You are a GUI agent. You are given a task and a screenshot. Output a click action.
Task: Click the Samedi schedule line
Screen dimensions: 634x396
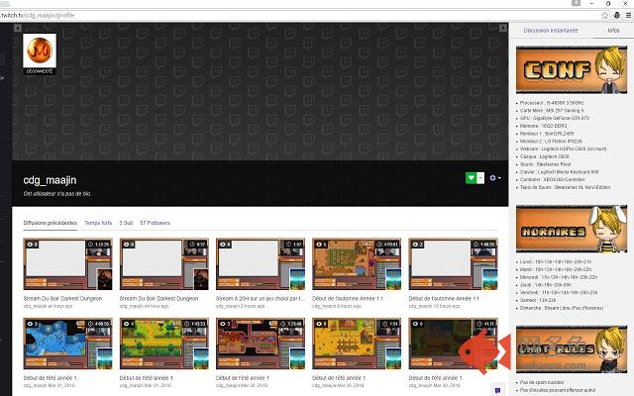point(537,300)
